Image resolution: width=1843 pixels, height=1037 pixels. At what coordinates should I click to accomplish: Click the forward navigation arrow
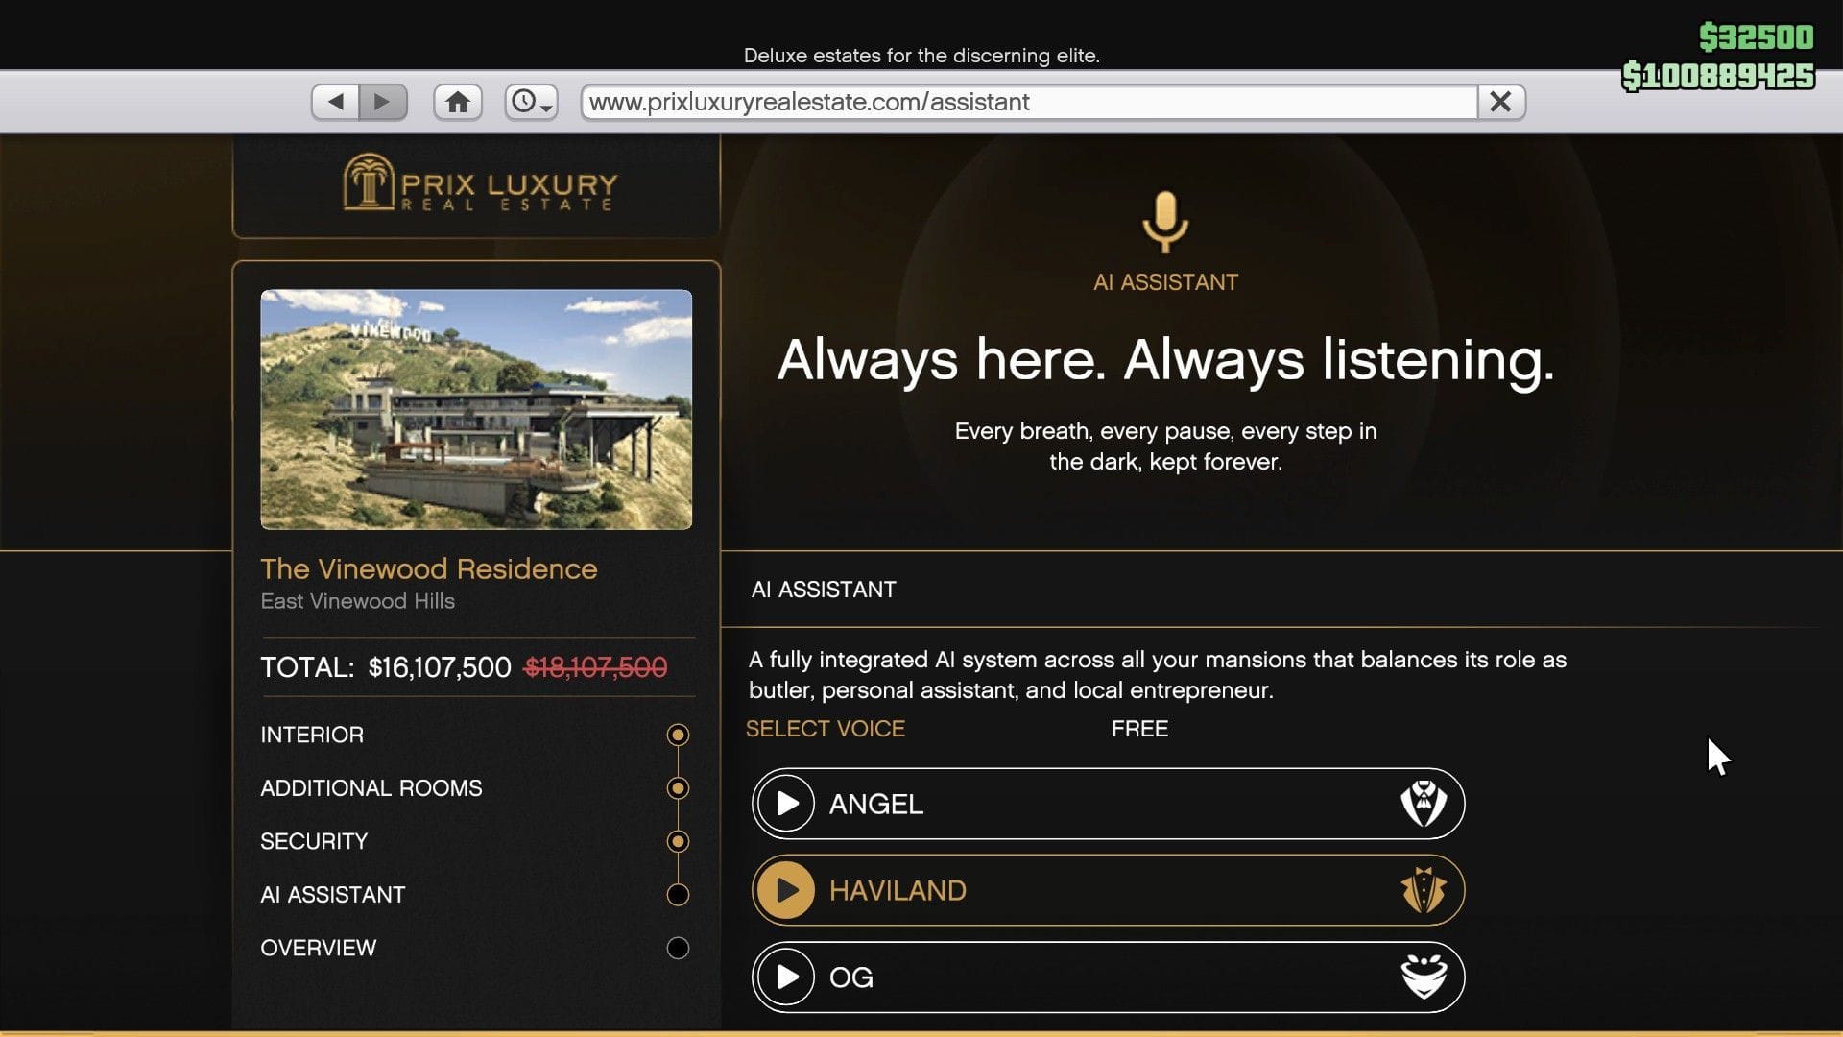[x=384, y=101]
